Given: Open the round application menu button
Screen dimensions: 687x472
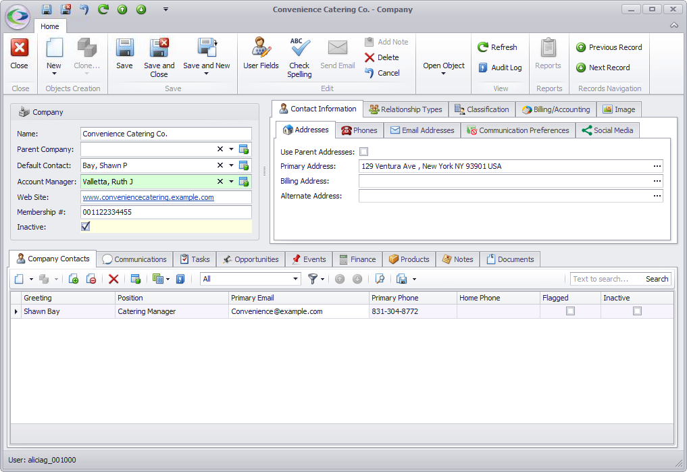Looking at the screenshot, I should click(x=18, y=16).
